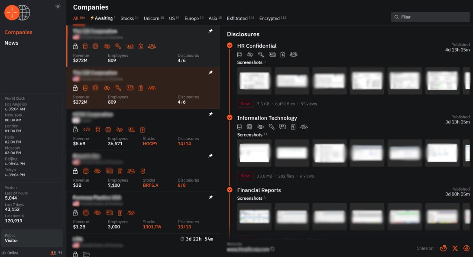The image size is (473, 257).
Task: Click the code brackets icon on HOCPY card
Action: [87, 130]
